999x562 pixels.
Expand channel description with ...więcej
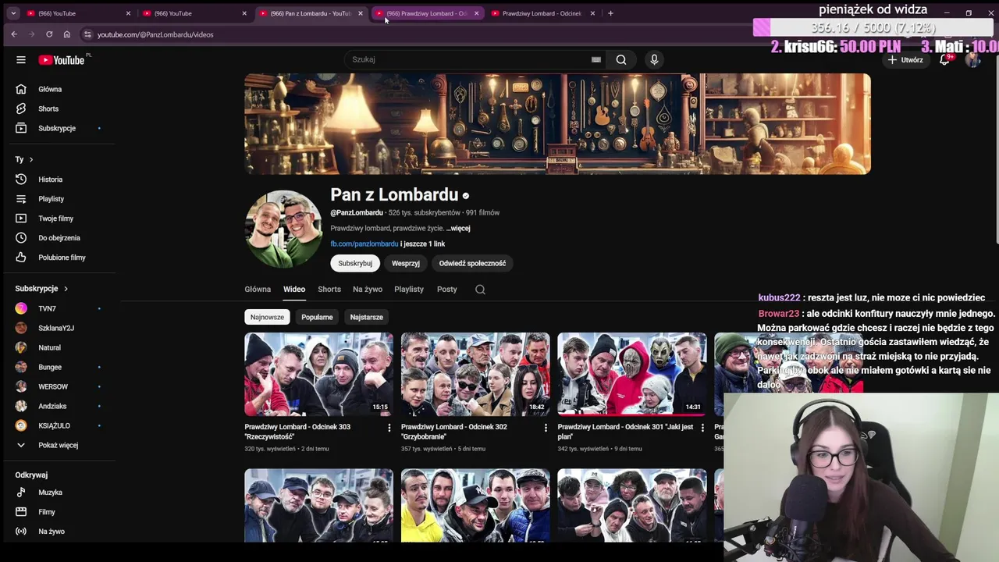(459, 229)
